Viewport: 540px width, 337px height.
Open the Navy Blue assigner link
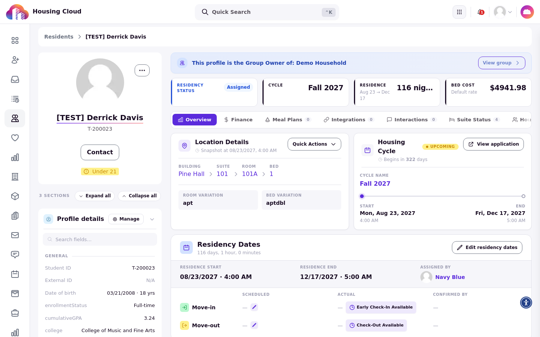point(450,277)
